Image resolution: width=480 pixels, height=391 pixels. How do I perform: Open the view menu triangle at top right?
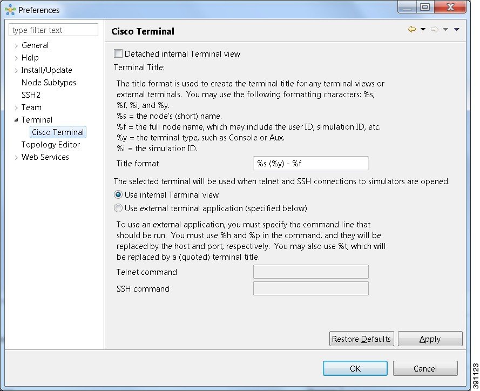click(x=456, y=30)
